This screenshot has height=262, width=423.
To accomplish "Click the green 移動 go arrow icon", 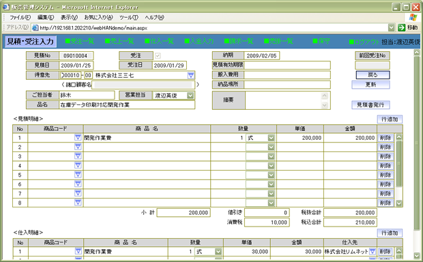I will tap(402, 27).
